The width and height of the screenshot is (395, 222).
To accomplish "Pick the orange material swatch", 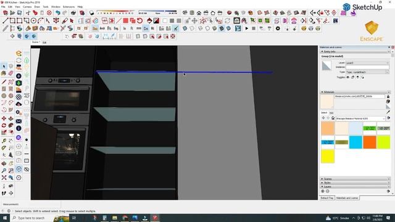I will tap(370, 142).
